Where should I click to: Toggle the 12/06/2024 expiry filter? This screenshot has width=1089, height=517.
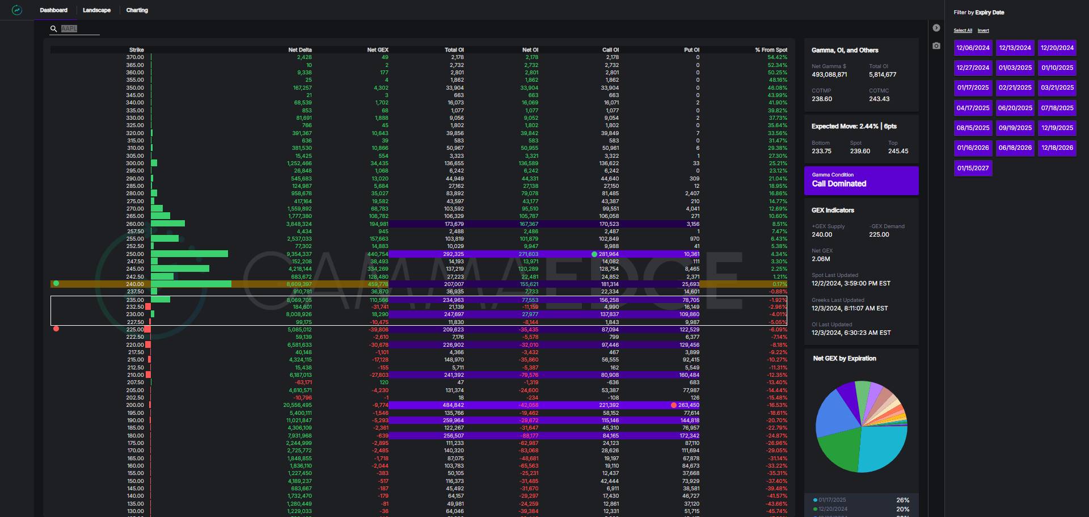click(973, 48)
